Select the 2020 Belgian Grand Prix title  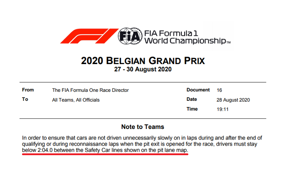143,61
